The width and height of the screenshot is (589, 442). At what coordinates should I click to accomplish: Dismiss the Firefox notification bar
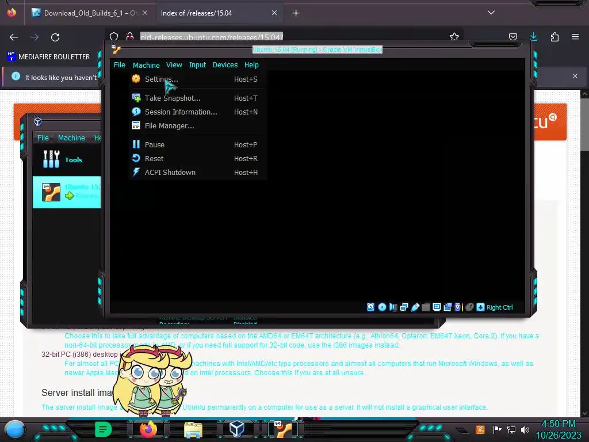tap(575, 76)
